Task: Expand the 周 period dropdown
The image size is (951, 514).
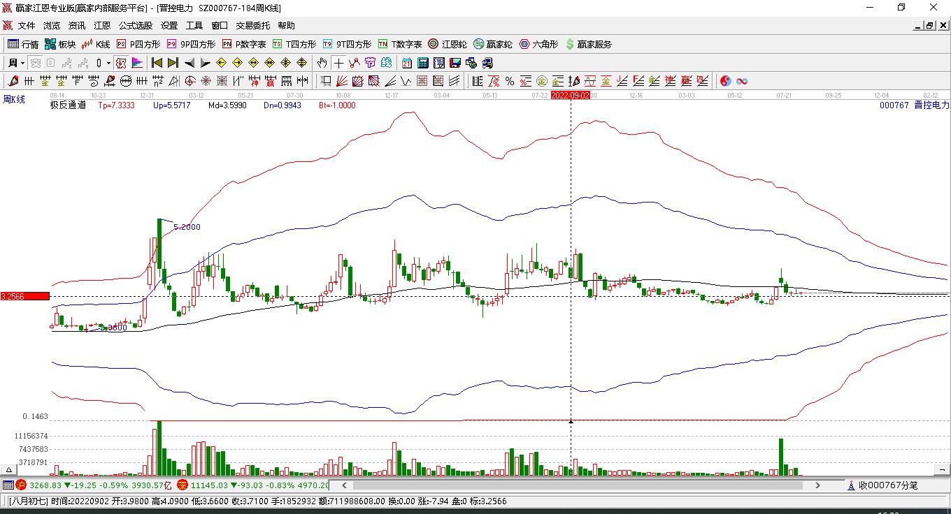Action: click(16, 63)
